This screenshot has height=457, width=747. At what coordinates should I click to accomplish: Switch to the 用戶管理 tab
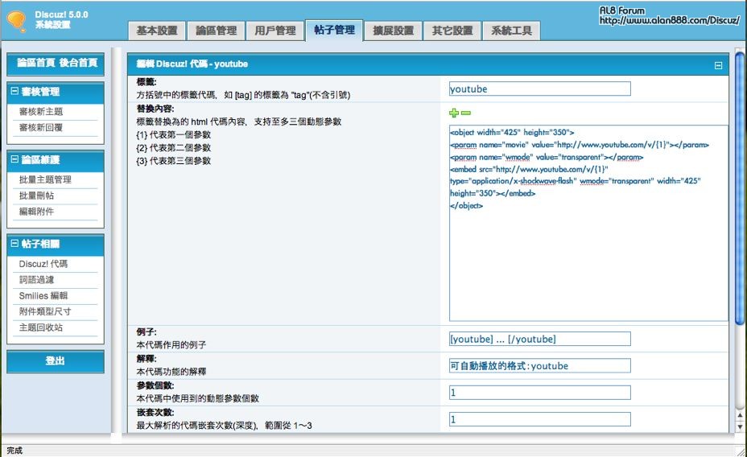click(x=274, y=31)
